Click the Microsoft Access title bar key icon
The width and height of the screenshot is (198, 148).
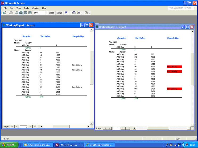coord(3,3)
